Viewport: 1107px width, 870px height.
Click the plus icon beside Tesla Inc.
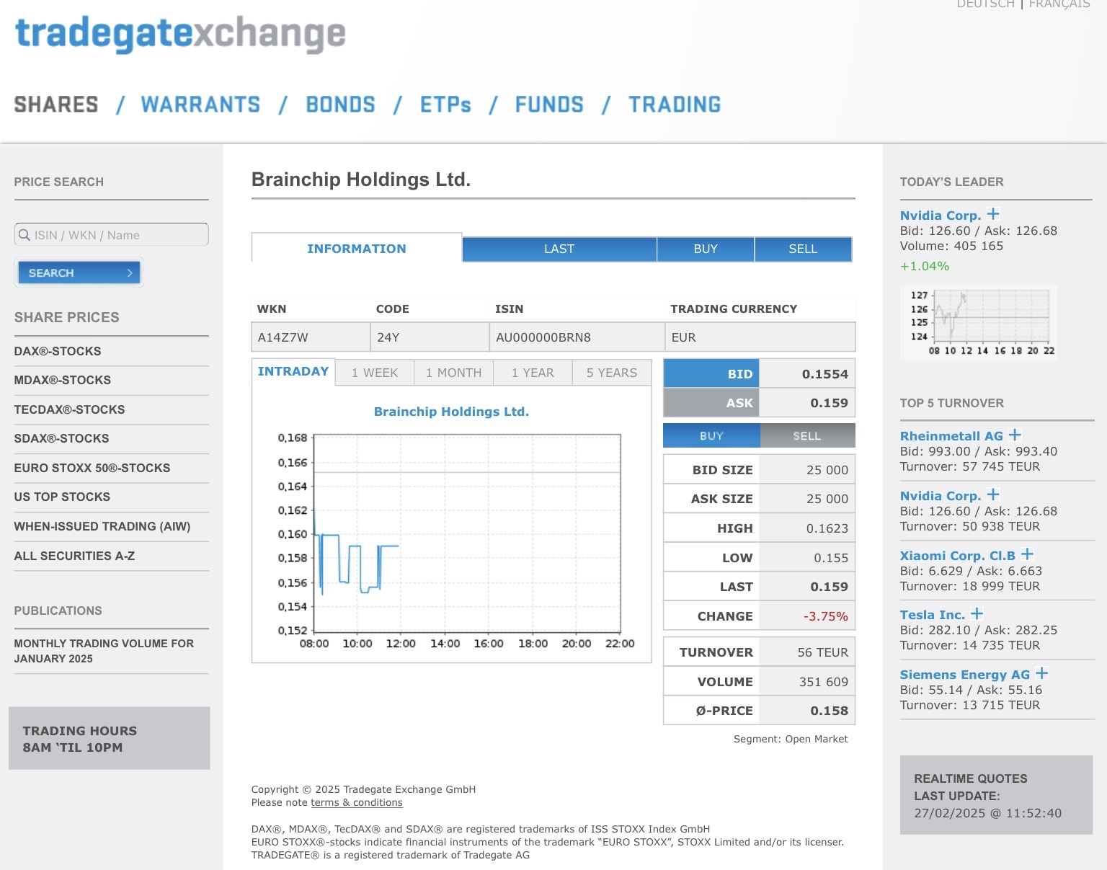pyautogui.click(x=977, y=613)
